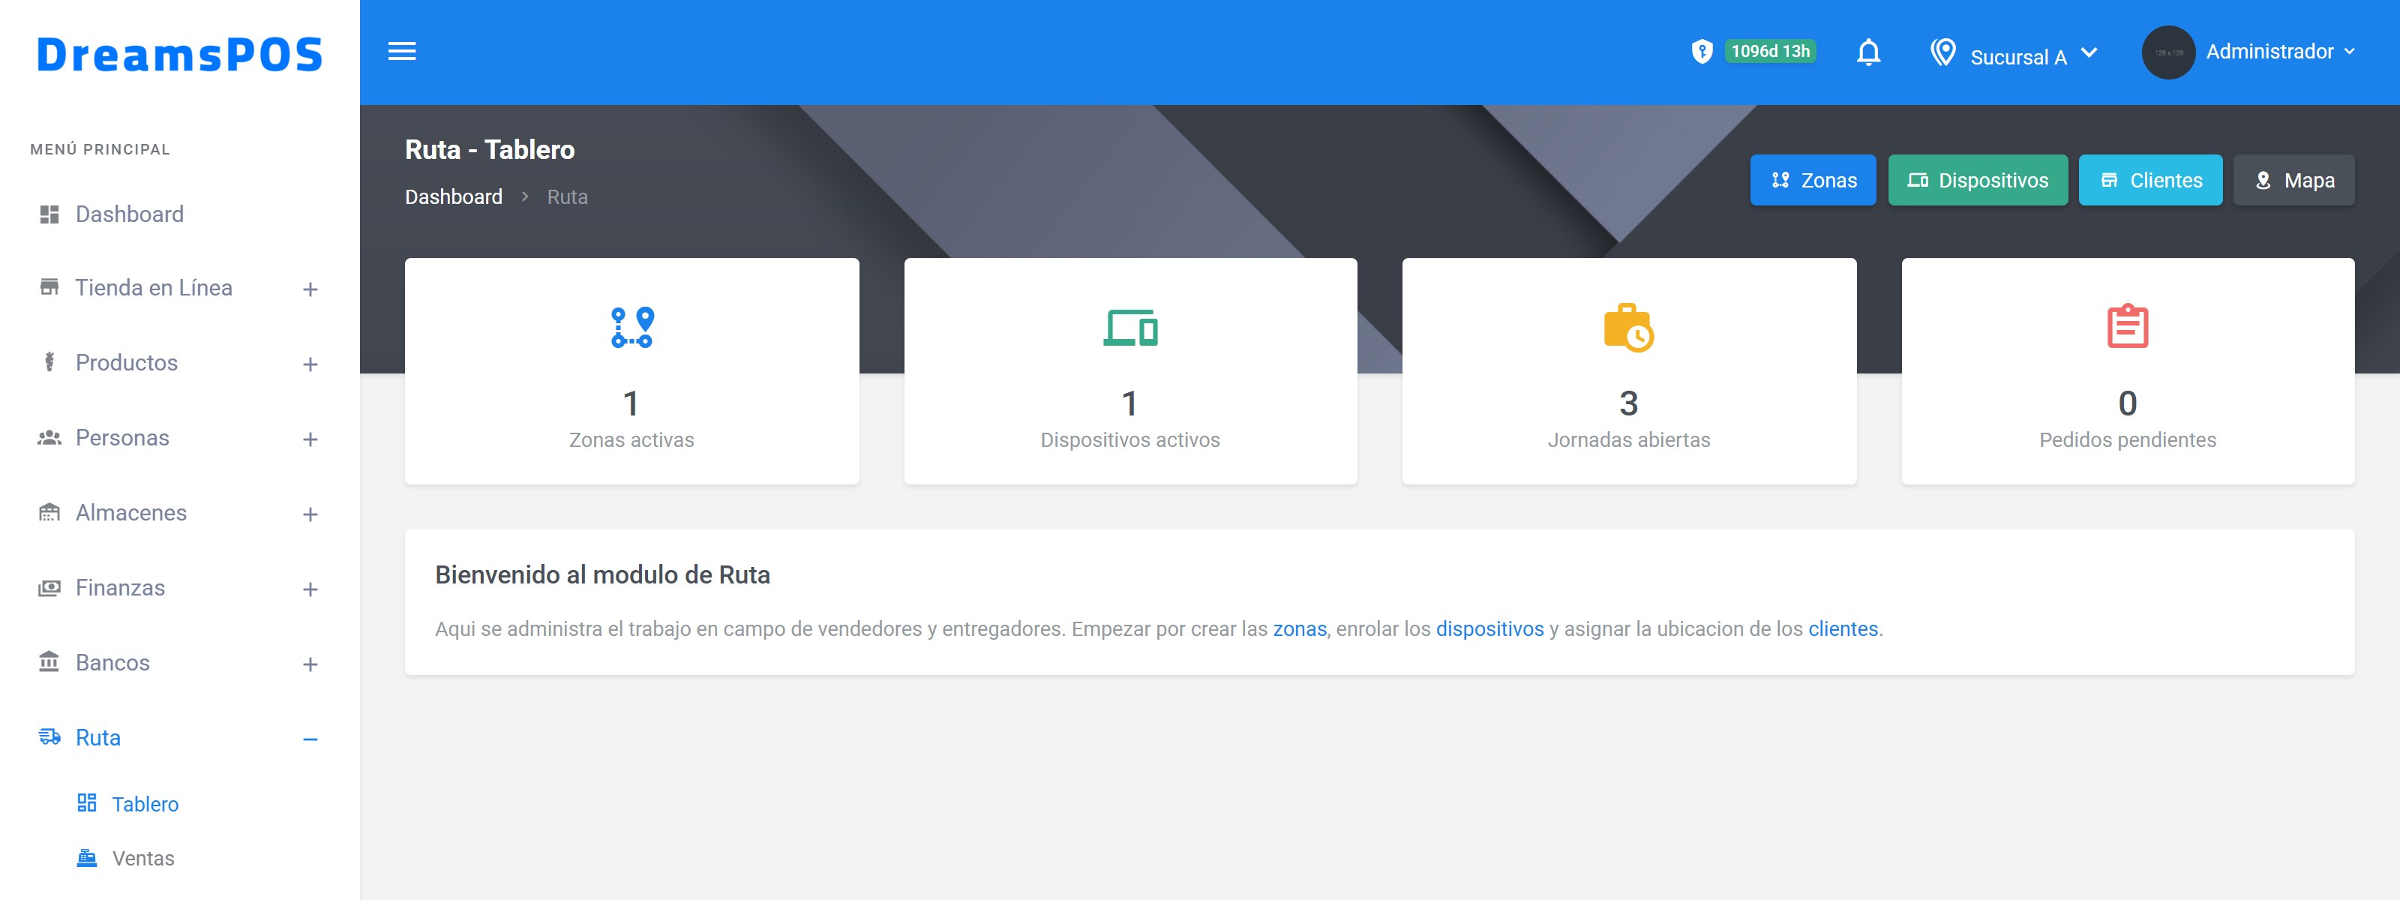This screenshot has height=900, width=2400.
Task: Open the Sucursal A branch dropdown
Action: click(2033, 56)
